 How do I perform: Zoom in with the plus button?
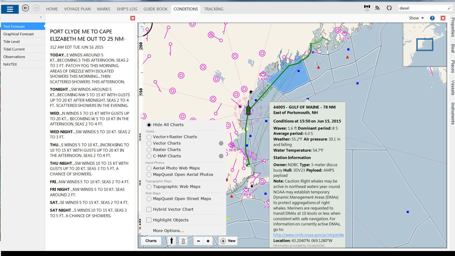pyautogui.click(x=208, y=241)
